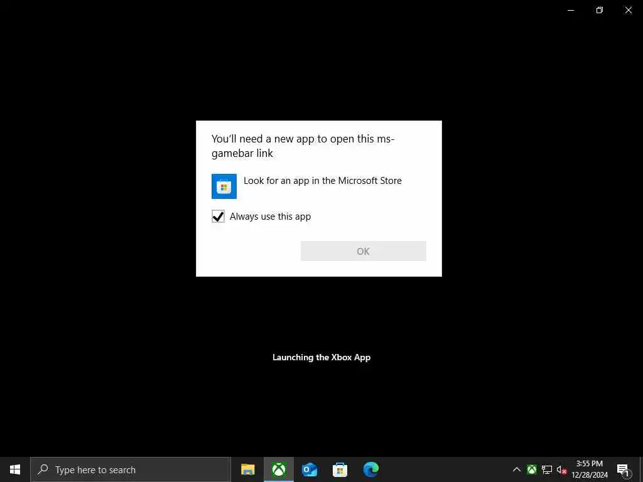
Task: Close the Xbox app window
Action: click(x=628, y=10)
